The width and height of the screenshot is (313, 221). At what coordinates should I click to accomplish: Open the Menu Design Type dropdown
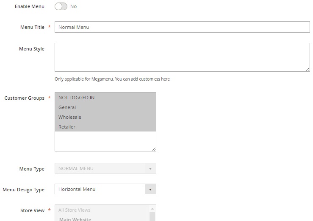(x=105, y=189)
